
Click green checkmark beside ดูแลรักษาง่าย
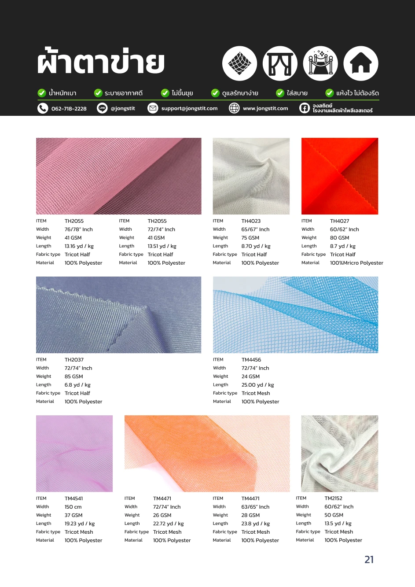[215, 93]
